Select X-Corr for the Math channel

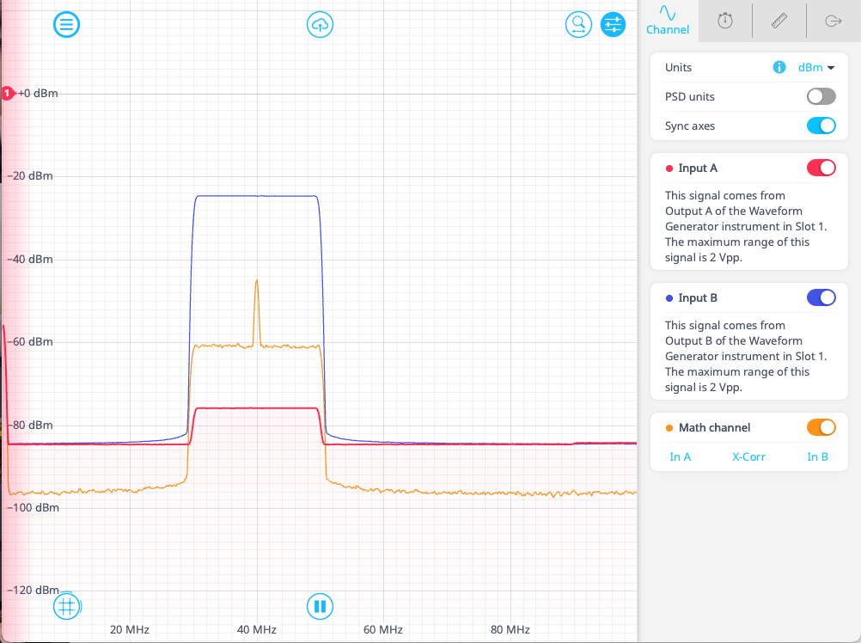(748, 456)
